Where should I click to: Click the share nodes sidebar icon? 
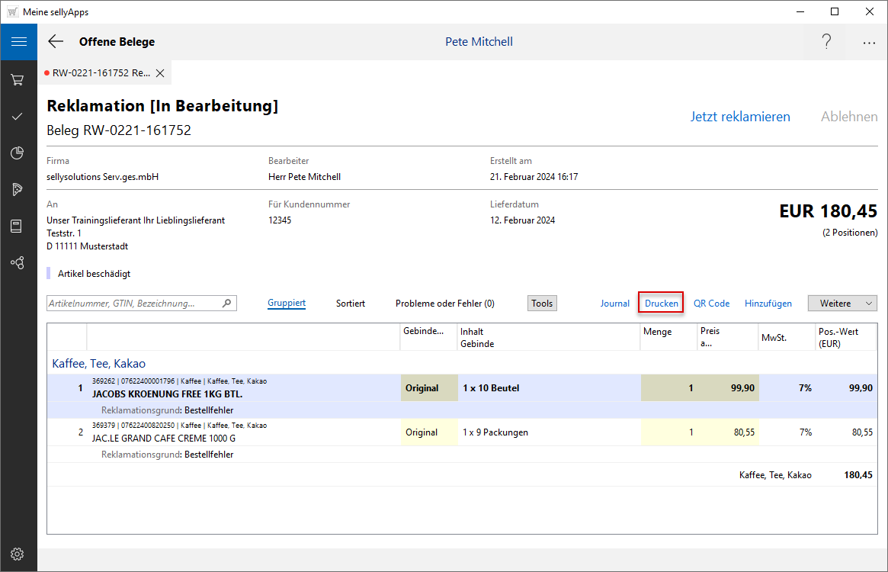tap(18, 262)
